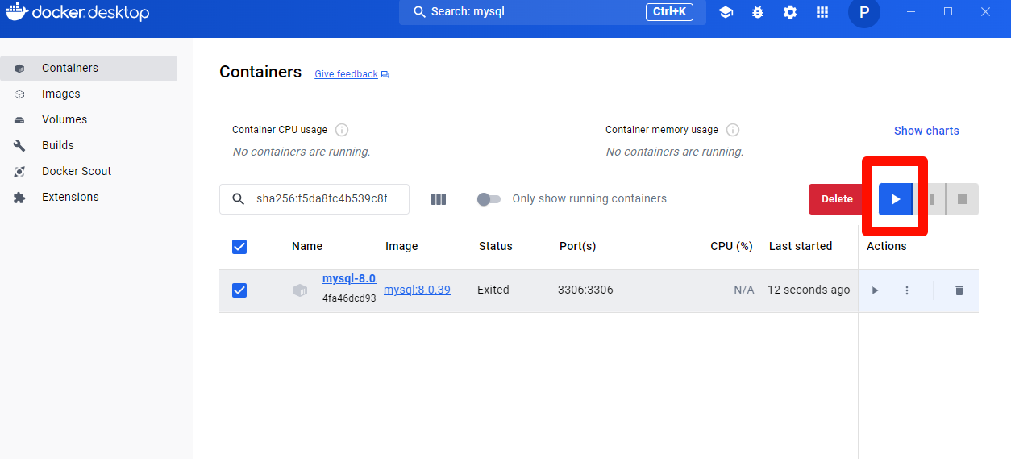Viewport: 1011px width, 459px height.
Task: Open the user account avatar P
Action: click(x=864, y=12)
